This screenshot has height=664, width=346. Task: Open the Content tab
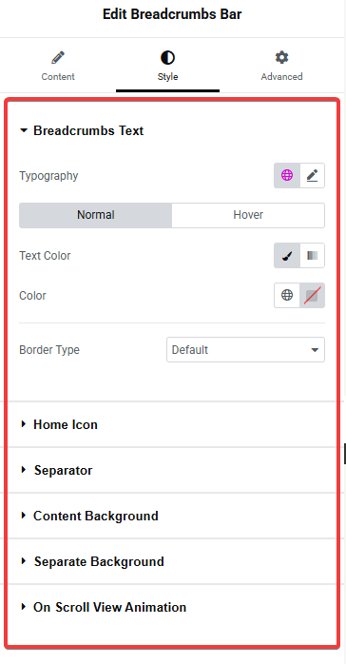tap(58, 66)
